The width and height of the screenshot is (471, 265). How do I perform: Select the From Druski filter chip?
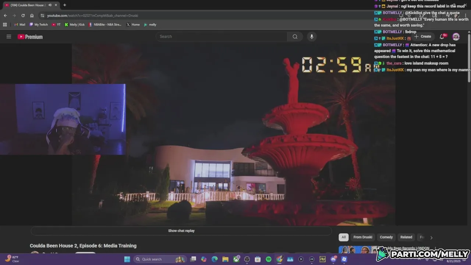tap(363, 237)
